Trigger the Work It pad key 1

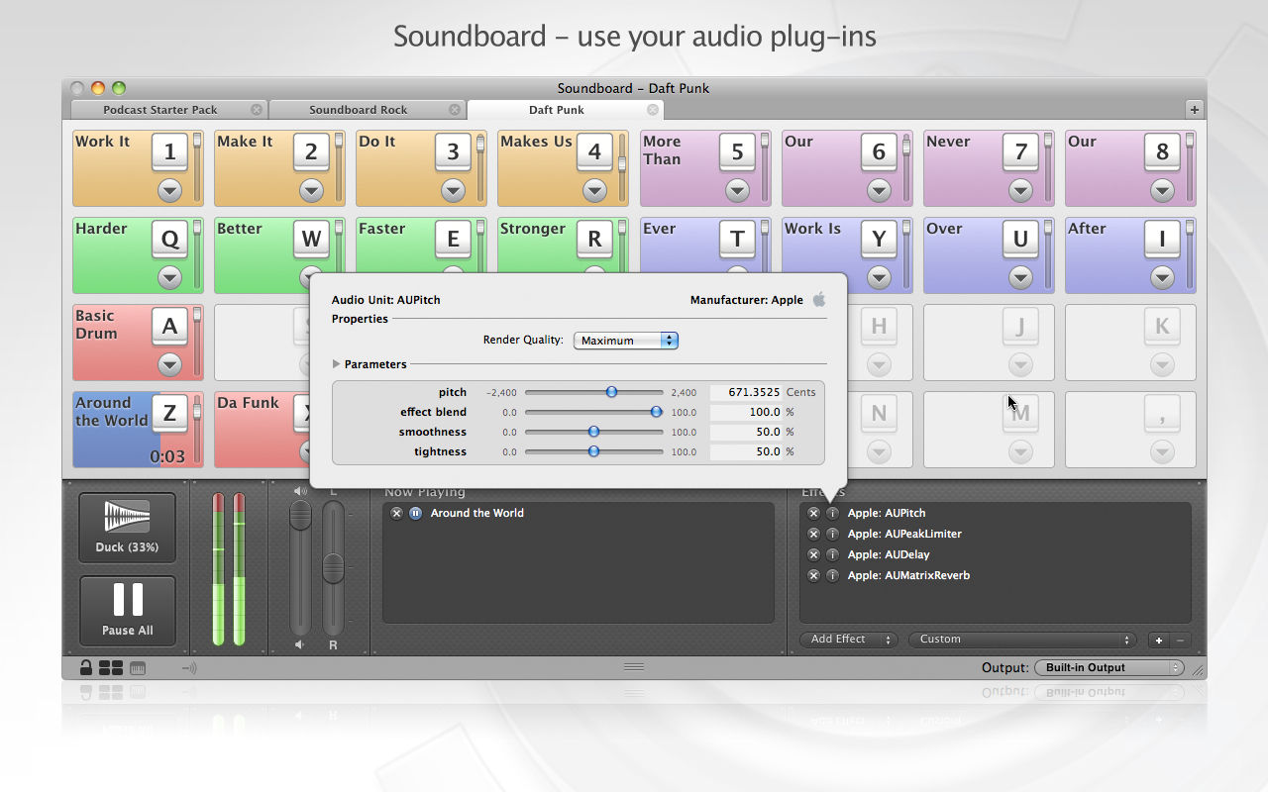pyautogui.click(x=169, y=152)
